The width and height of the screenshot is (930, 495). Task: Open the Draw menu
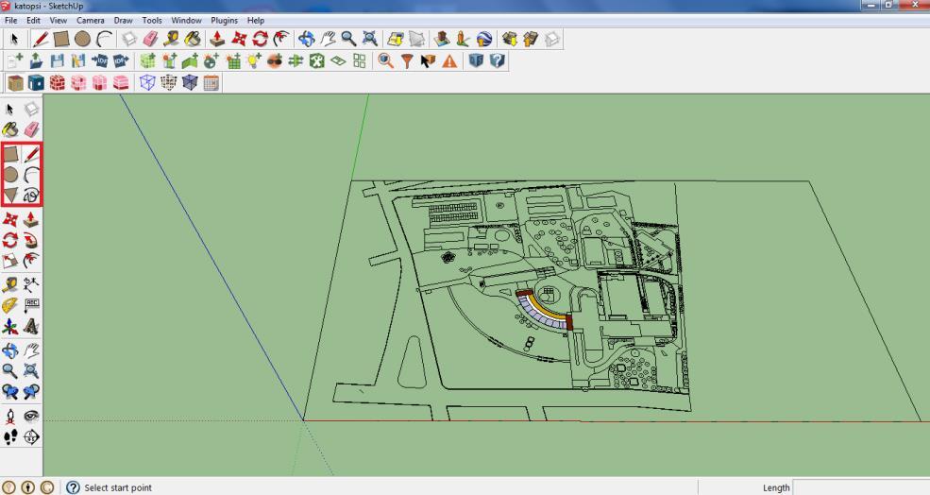(x=124, y=20)
